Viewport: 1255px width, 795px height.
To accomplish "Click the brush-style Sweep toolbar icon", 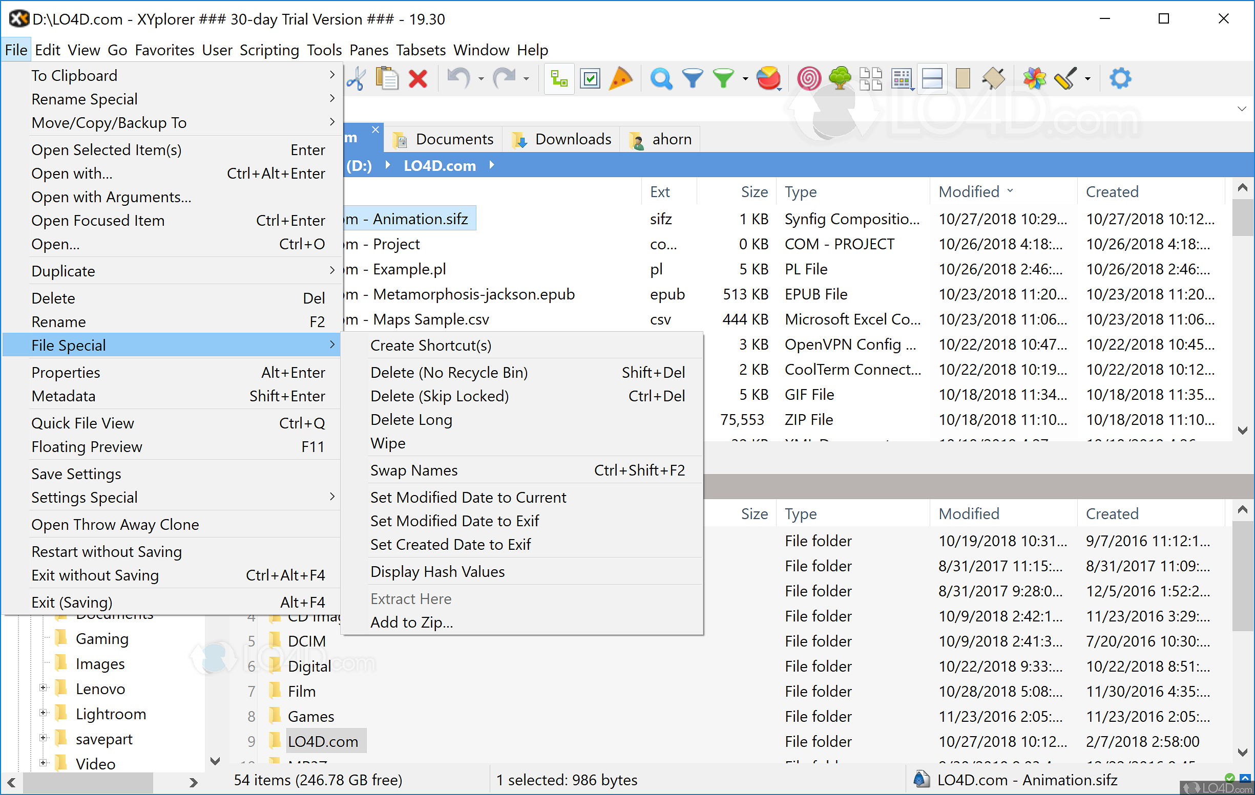I will (x=1065, y=78).
